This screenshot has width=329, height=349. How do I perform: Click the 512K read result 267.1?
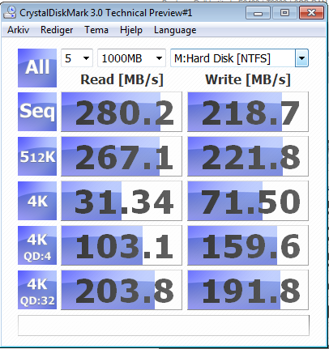[122, 156]
